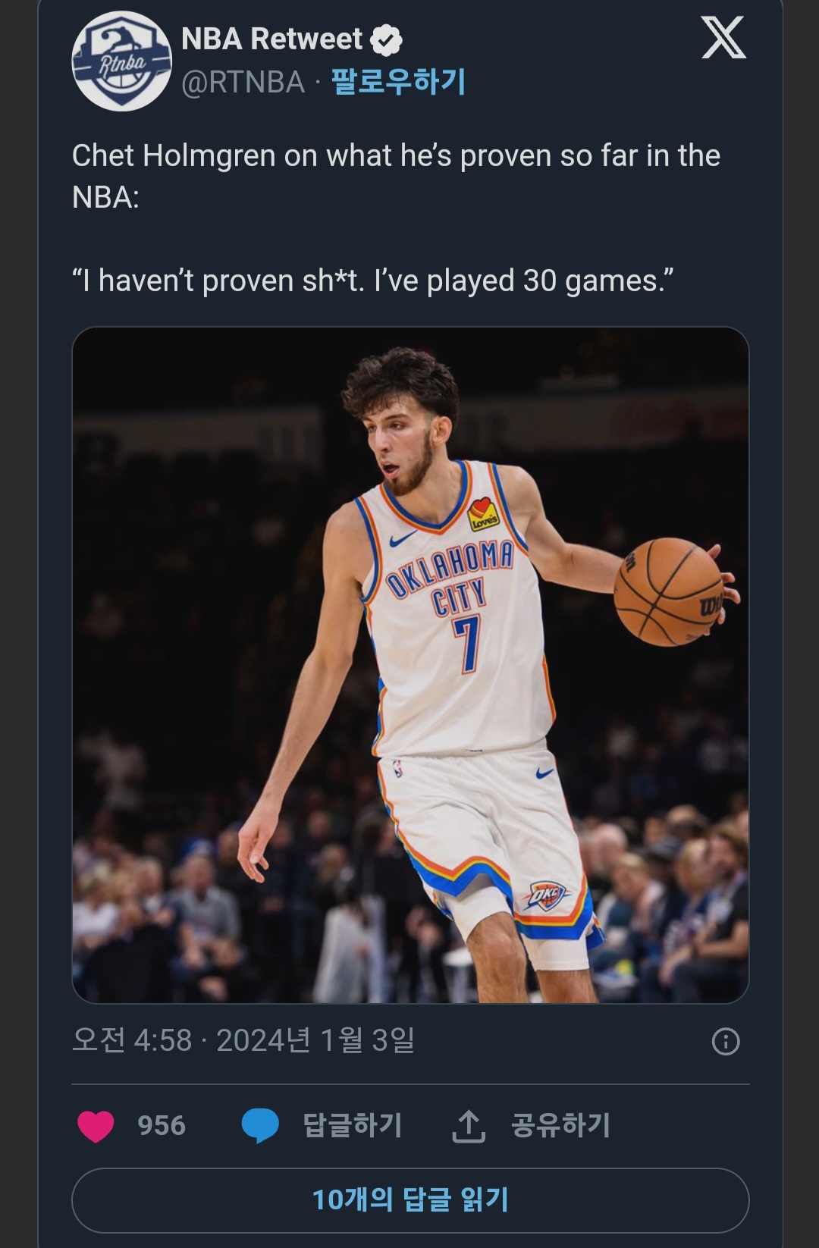Image resolution: width=819 pixels, height=1248 pixels.
Task: Click the share arrow icon
Action: (469, 1126)
